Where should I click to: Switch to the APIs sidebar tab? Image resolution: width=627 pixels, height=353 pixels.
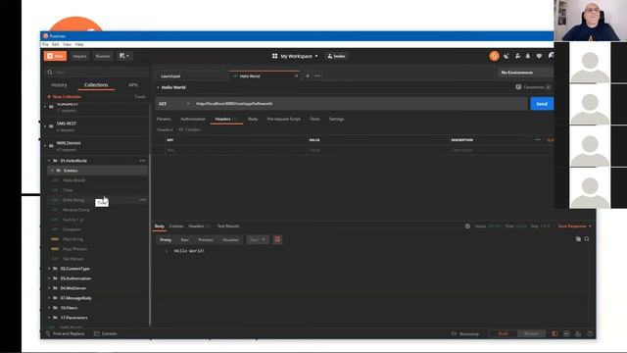[x=133, y=85]
